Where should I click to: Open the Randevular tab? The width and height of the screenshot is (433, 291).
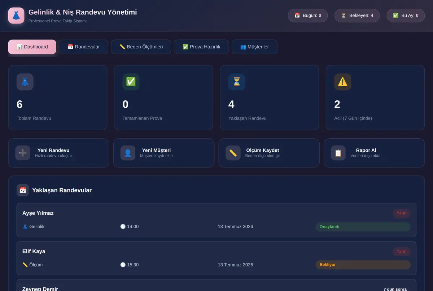(x=84, y=47)
